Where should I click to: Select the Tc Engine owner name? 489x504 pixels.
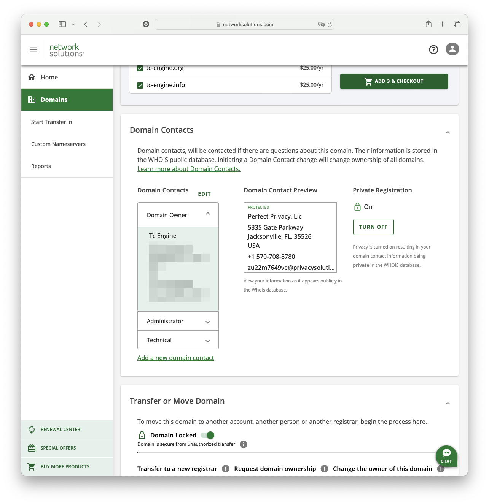162,236
